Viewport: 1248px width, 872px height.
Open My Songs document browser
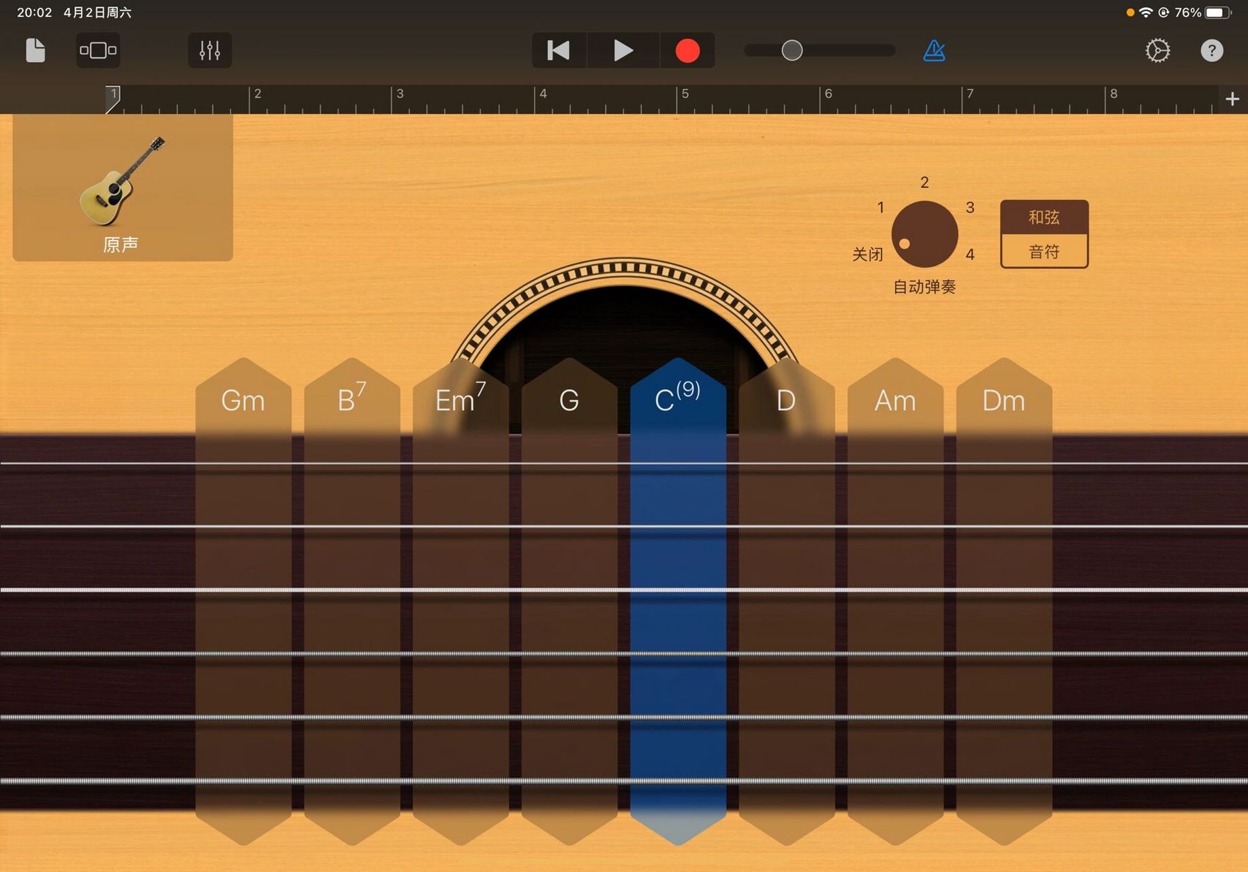35,50
